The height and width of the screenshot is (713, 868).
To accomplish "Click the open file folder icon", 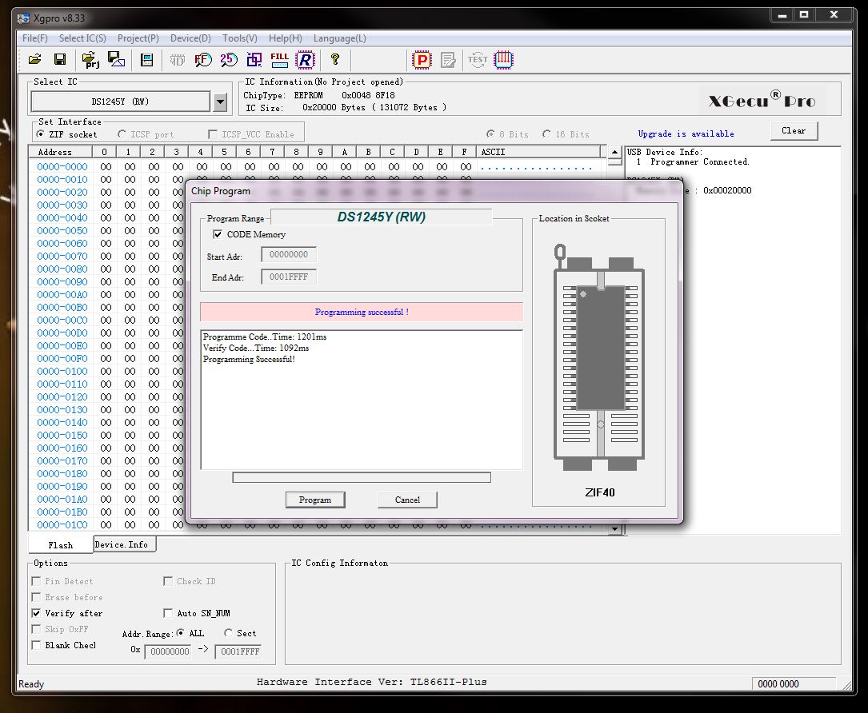I will [35, 59].
